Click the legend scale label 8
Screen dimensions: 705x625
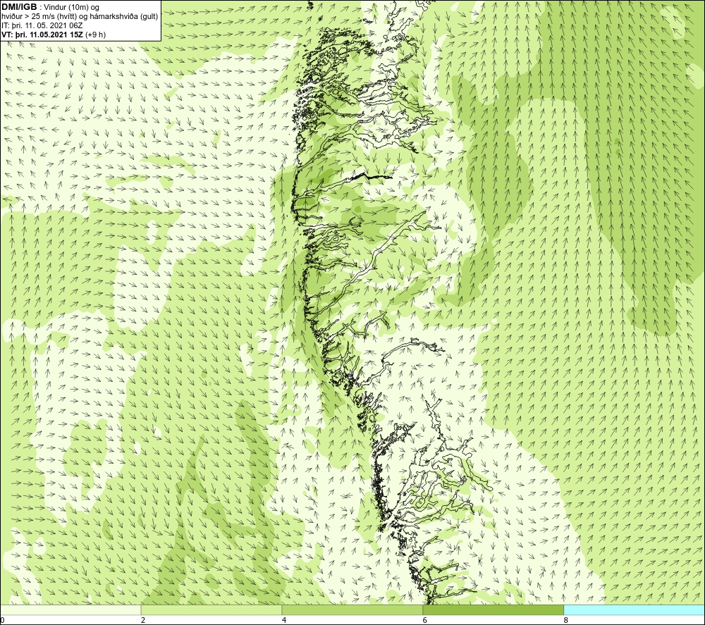click(566, 621)
